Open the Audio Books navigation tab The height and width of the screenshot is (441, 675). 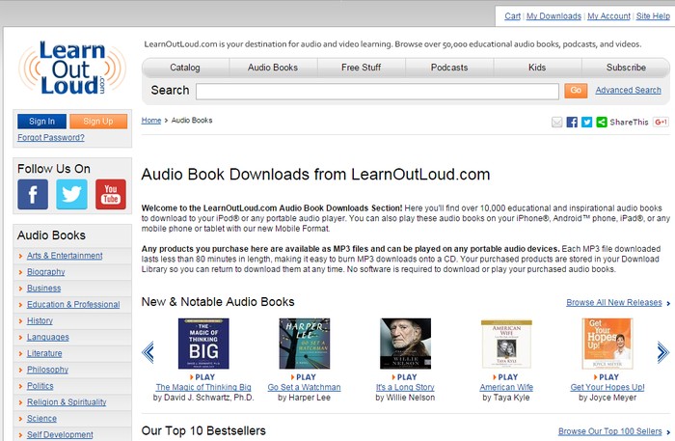pyautogui.click(x=273, y=68)
